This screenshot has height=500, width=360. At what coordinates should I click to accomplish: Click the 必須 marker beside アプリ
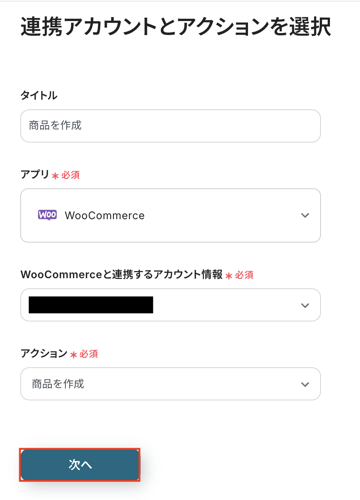click(x=71, y=175)
